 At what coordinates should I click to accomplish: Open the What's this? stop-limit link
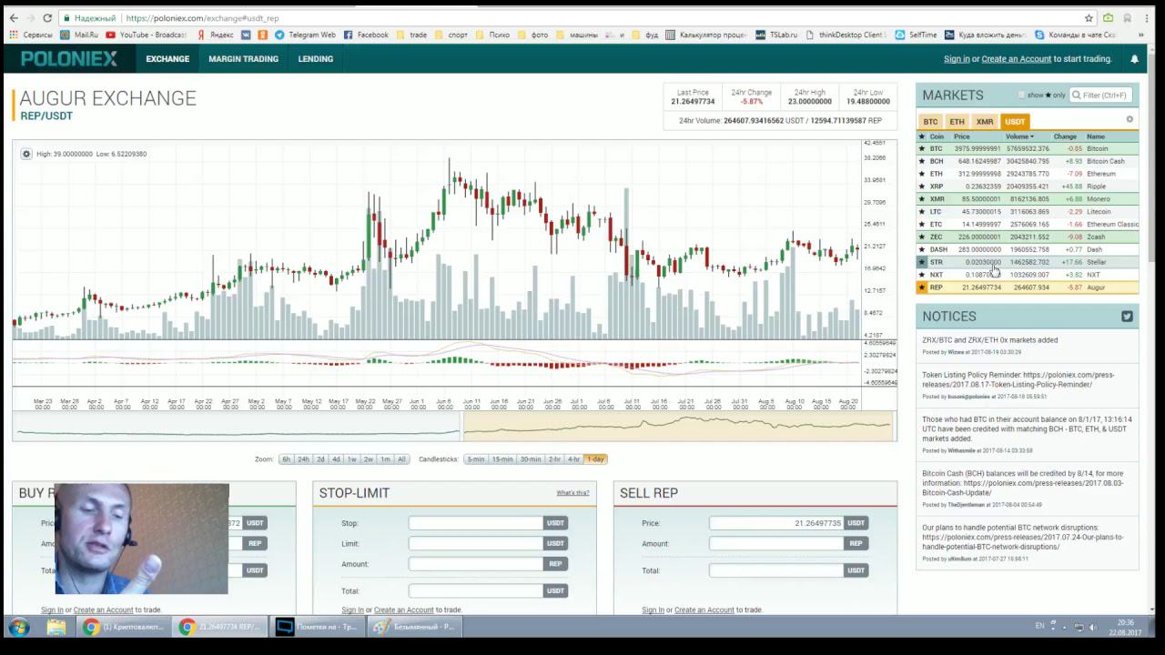tap(572, 493)
